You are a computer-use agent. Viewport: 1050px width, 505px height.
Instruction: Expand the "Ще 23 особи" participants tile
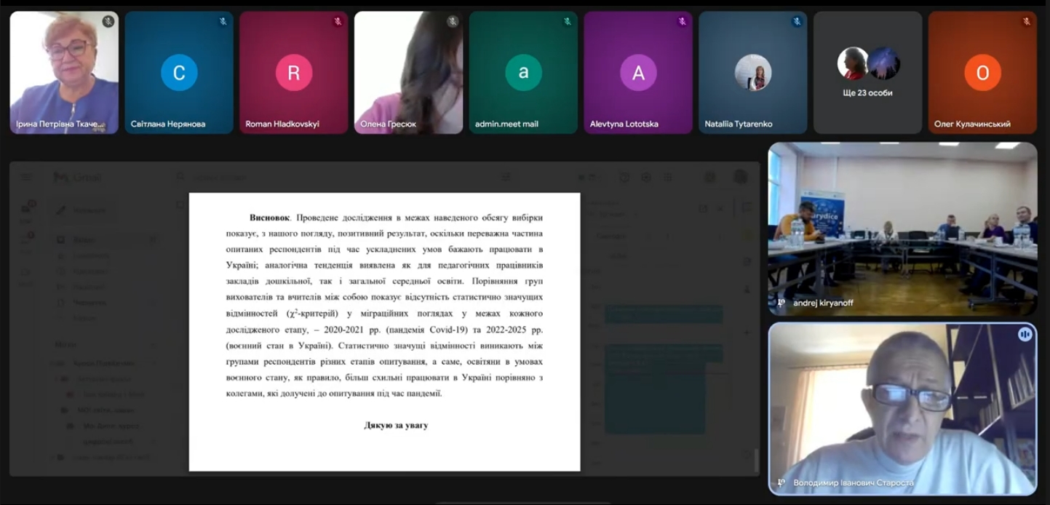click(867, 73)
